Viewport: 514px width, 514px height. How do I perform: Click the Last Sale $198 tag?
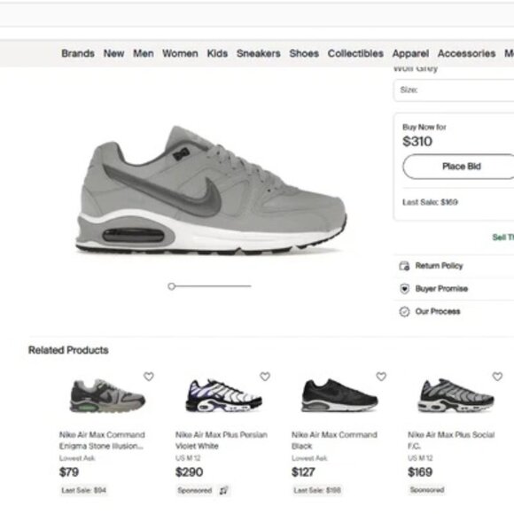click(x=317, y=490)
